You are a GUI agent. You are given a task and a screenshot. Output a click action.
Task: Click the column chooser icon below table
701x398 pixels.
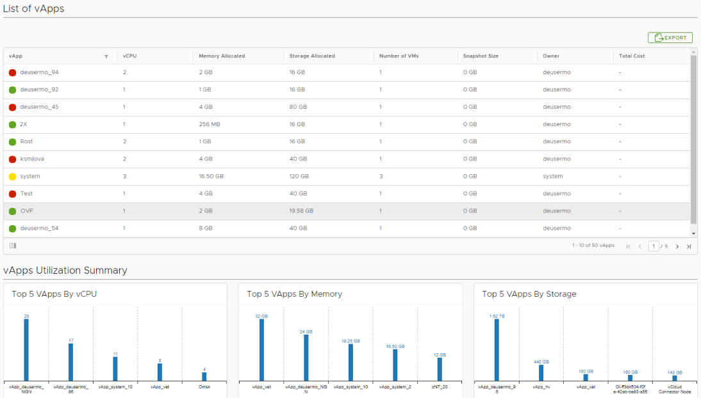13,246
